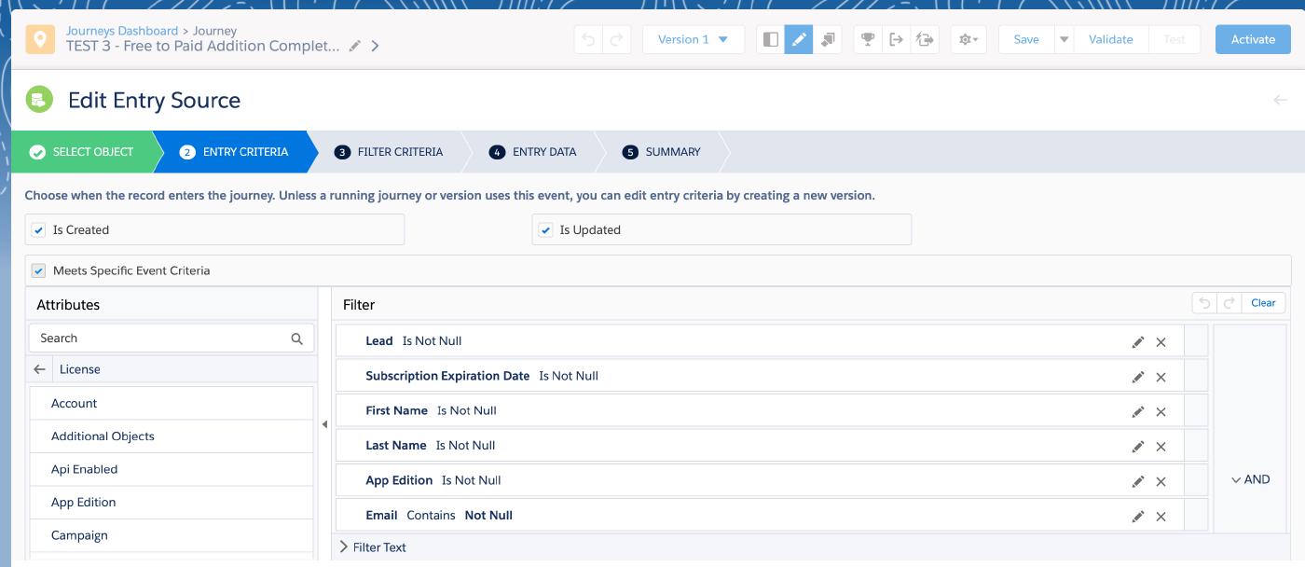Select the pencil edit mode icon
The width and height of the screenshot is (1305, 567).
799,39
